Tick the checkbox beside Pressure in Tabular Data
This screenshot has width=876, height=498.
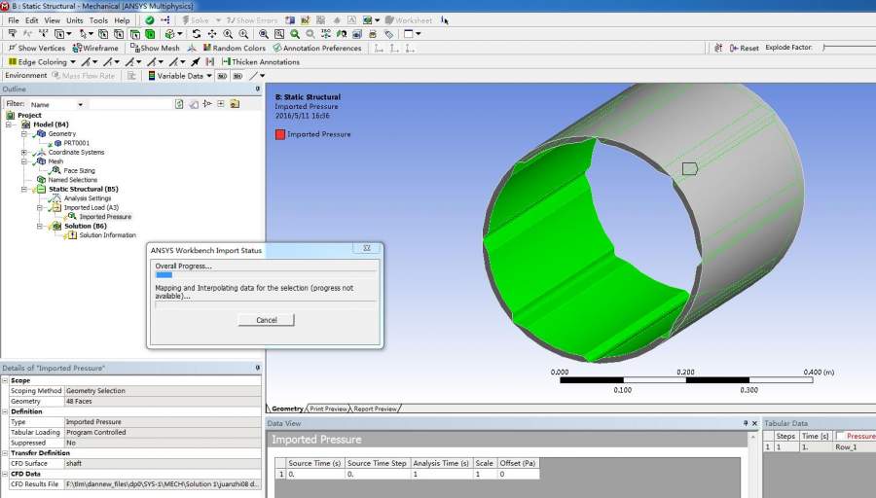coord(840,436)
